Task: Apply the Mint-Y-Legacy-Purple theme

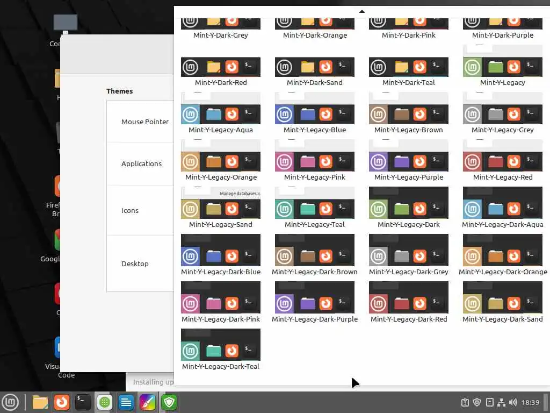Action: point(409,161)
